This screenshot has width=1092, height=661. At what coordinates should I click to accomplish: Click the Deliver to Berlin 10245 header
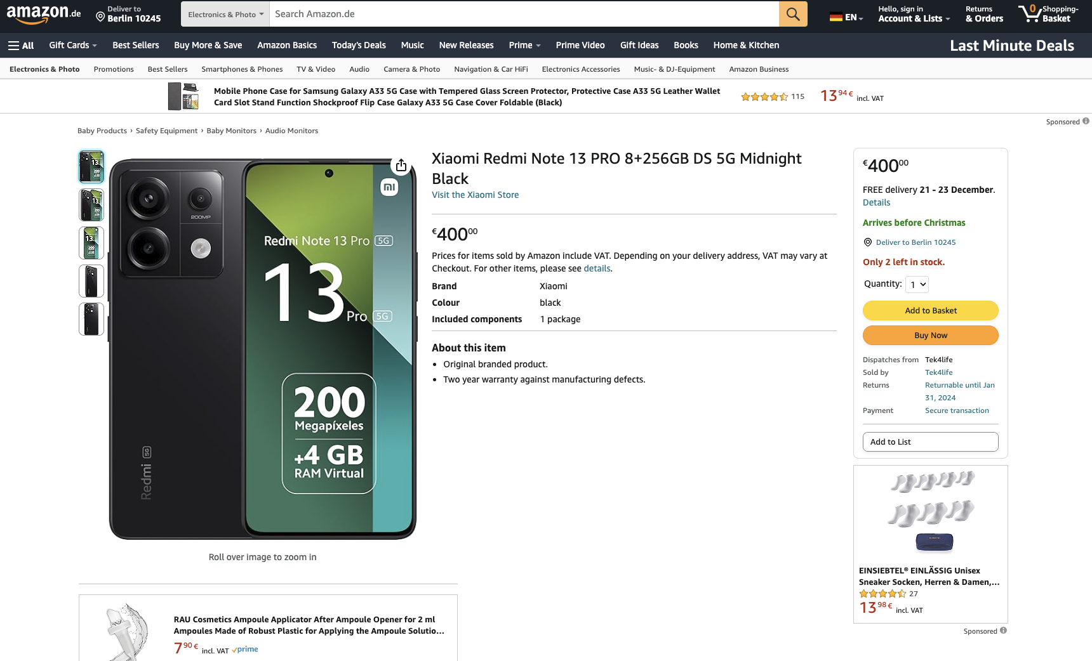click(128, 14)
